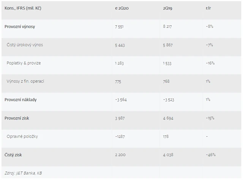
Task: Select the "Čistý zisk" row label
Action: (x=14, y=155)
